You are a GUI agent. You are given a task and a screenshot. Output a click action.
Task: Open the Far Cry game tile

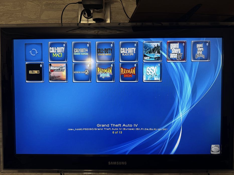(x=152, y=51)
